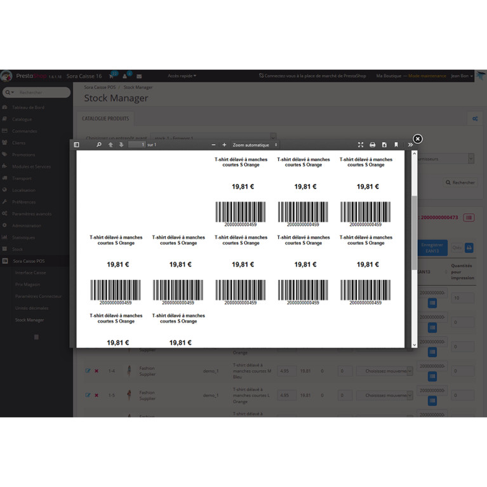487x487 pixels.
Task: Close the PDF preview popup
Action: pyautogui.click(x=417, y=139)
